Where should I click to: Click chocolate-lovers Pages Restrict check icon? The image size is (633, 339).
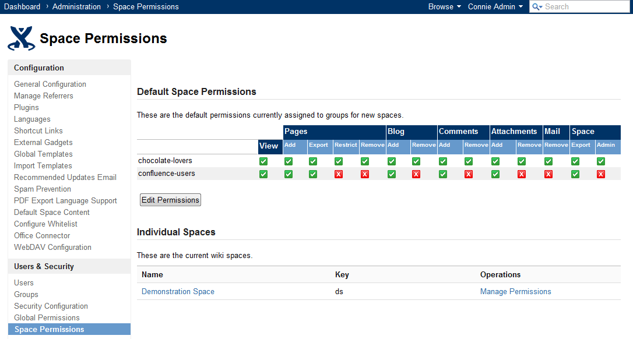pos(338,161)
